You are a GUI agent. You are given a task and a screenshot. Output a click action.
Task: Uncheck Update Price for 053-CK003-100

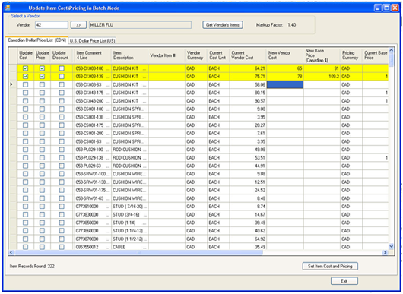click(x=42, y=68)
